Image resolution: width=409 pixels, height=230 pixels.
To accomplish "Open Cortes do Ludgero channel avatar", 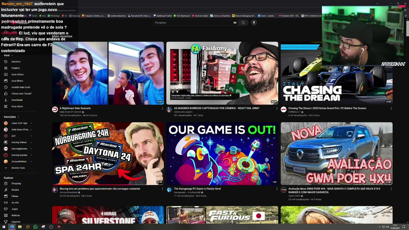I will pyautogui.click(x=169, y=109).
